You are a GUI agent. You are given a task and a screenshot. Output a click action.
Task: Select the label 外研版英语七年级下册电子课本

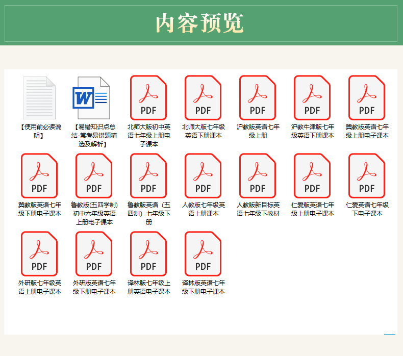pyautogui.click(x=94, y=287)
